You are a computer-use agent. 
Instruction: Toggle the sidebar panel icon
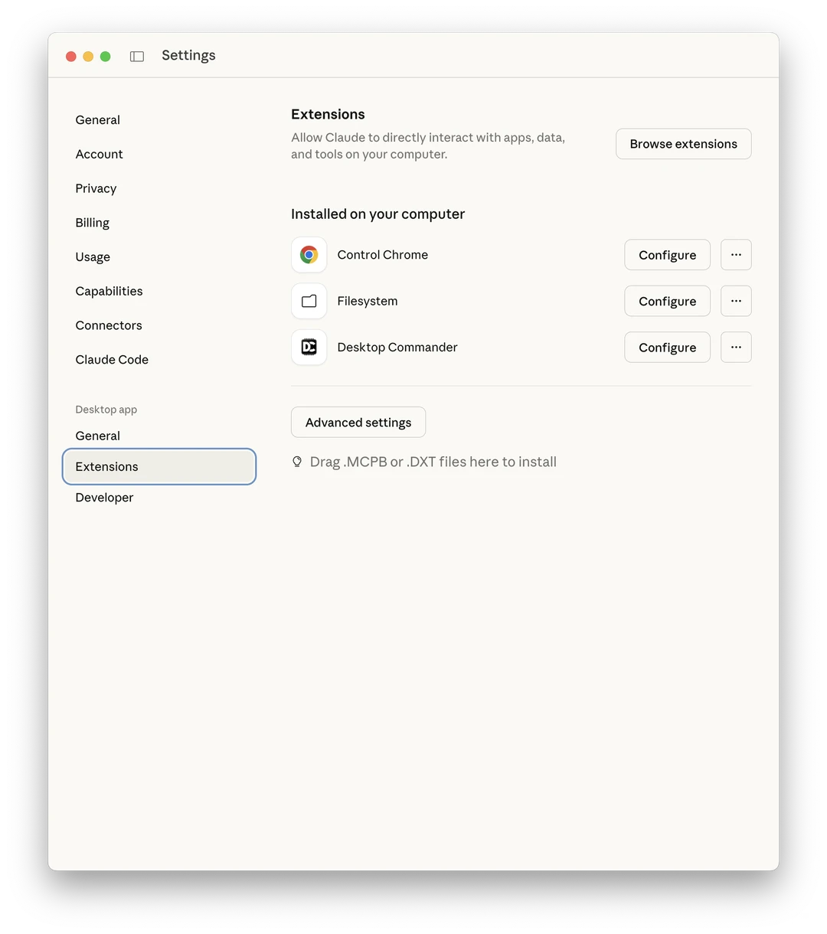click(x=137, y=56)
